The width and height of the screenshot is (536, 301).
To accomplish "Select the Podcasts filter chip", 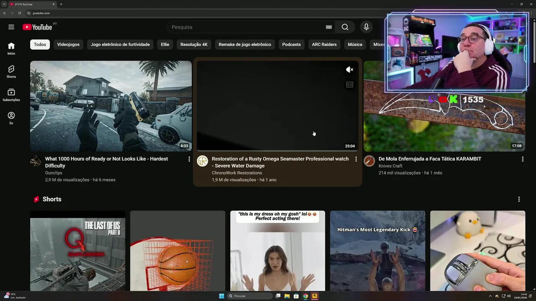I will pyautogui.click(x=291, y=44).
